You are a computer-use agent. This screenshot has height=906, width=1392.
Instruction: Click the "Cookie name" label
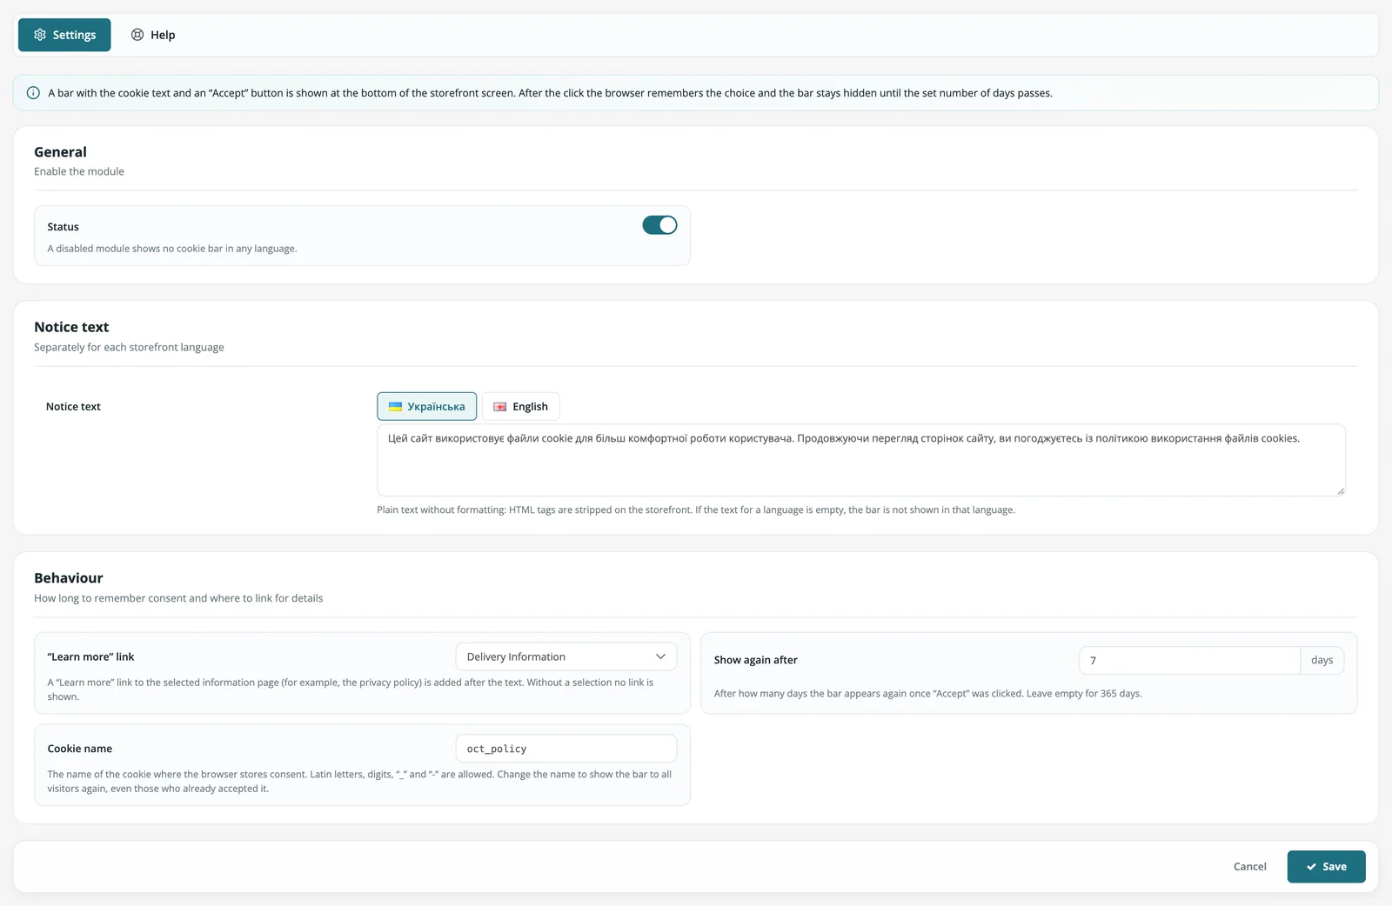point(80,749)
